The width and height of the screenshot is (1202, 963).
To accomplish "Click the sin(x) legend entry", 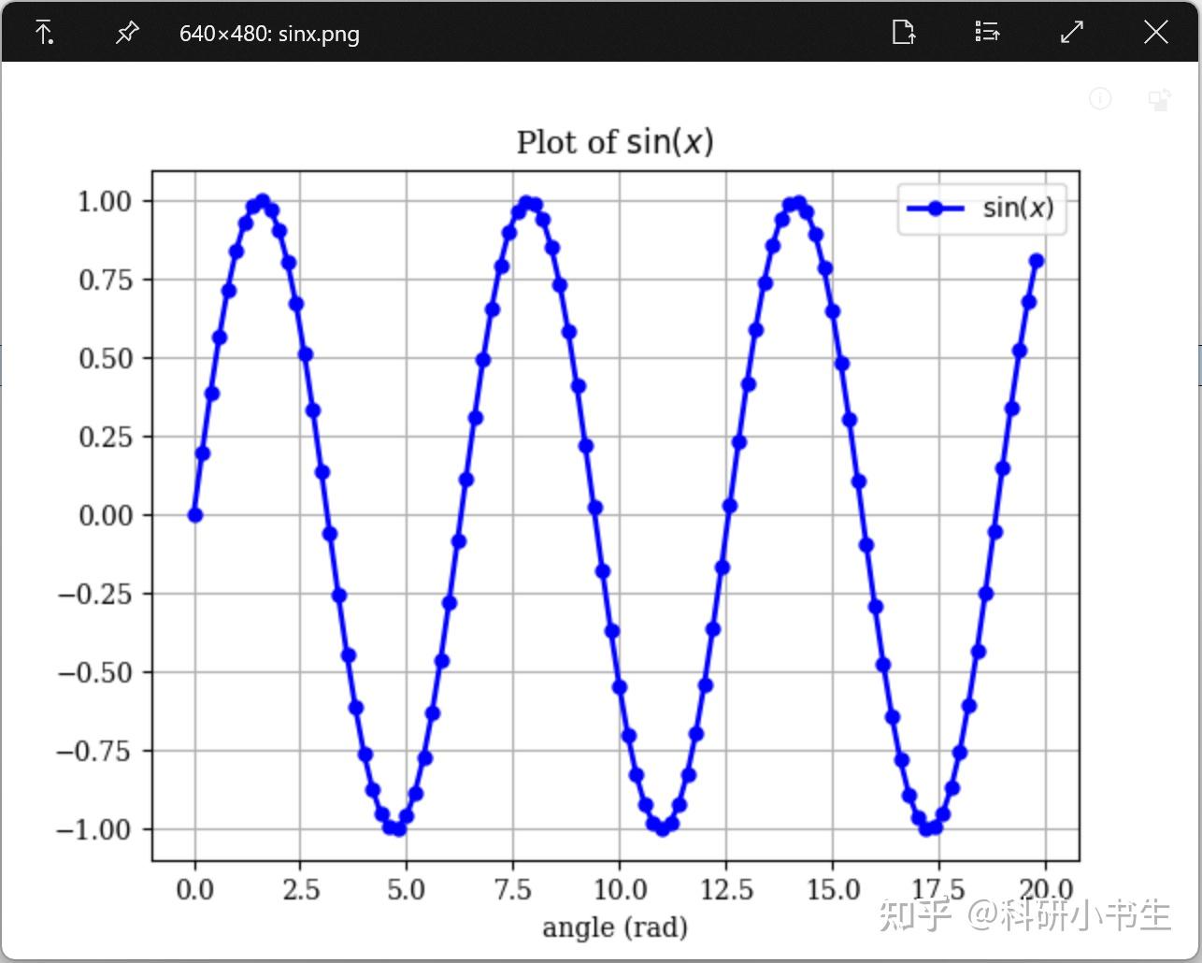I will pos(1017,208).
